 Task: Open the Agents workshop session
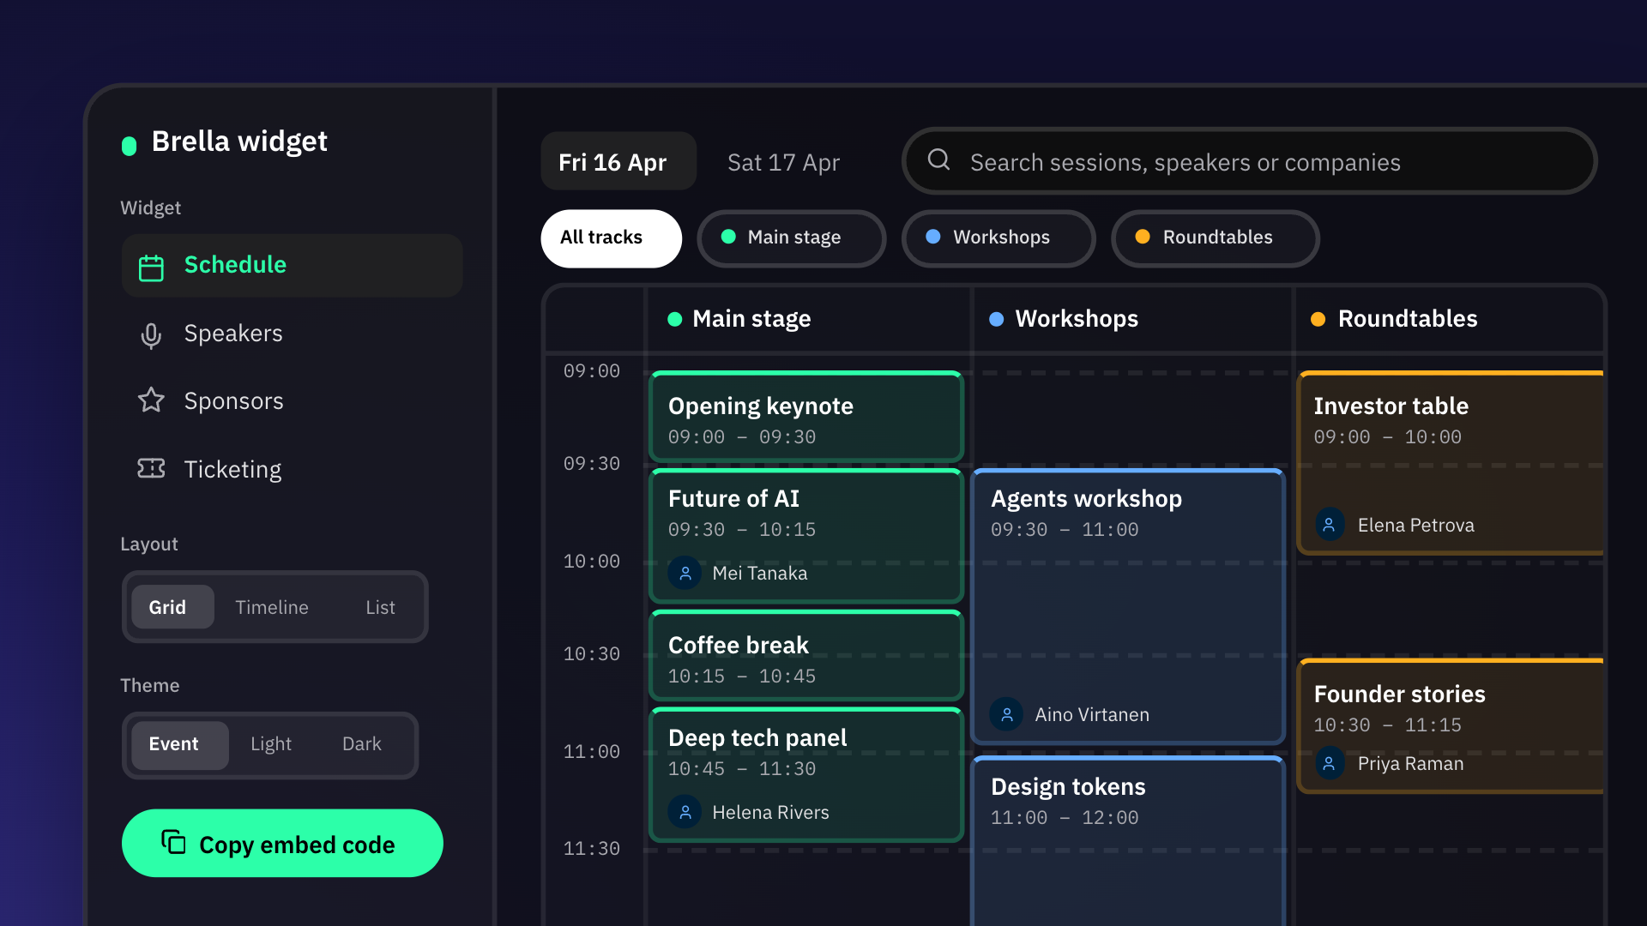(1128, 606)
